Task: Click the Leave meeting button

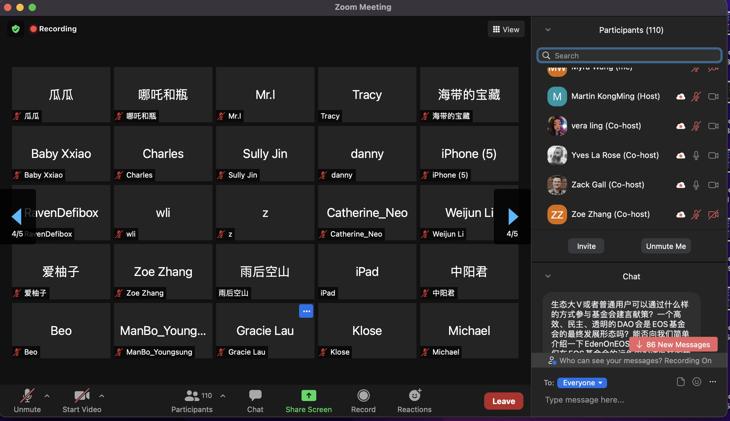Action: coord(503,401)
